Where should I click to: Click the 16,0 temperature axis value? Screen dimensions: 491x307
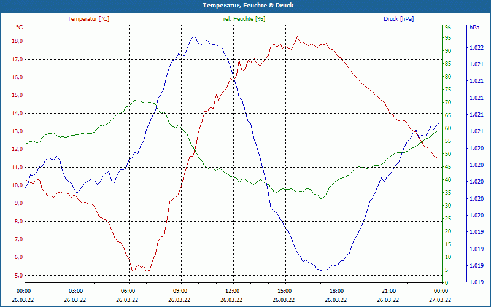pyautogui.click(x=17, y=77)
